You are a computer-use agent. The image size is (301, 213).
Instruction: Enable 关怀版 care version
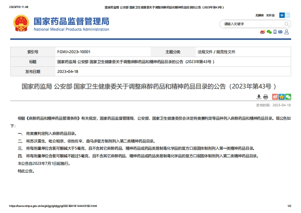(x=270, y=15)
